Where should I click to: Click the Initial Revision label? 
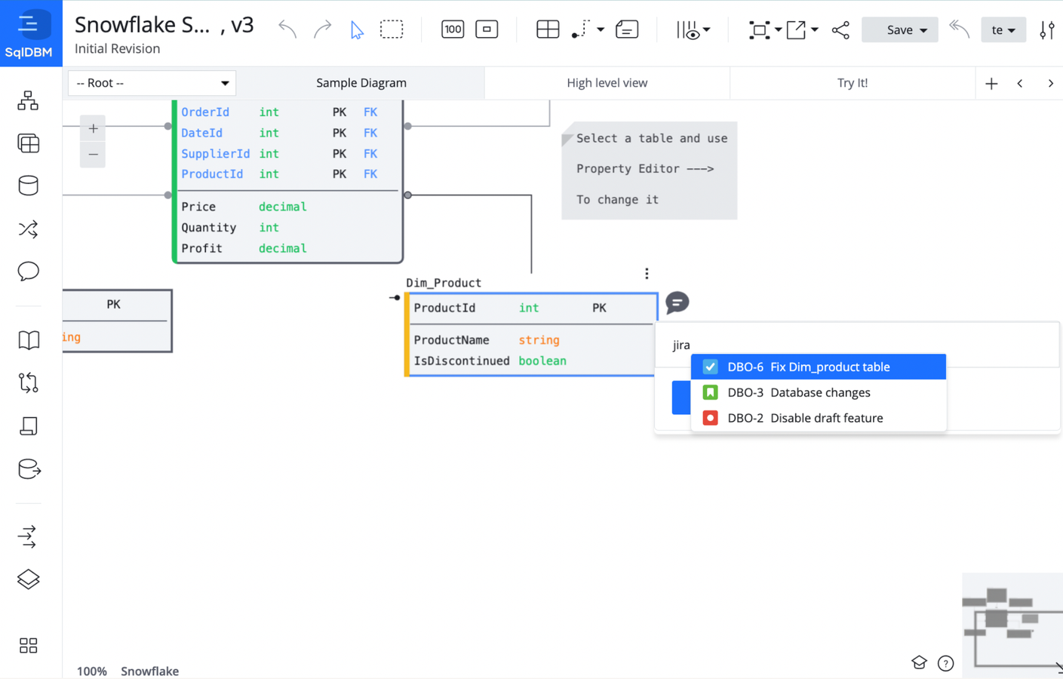[x=117, y=48]
